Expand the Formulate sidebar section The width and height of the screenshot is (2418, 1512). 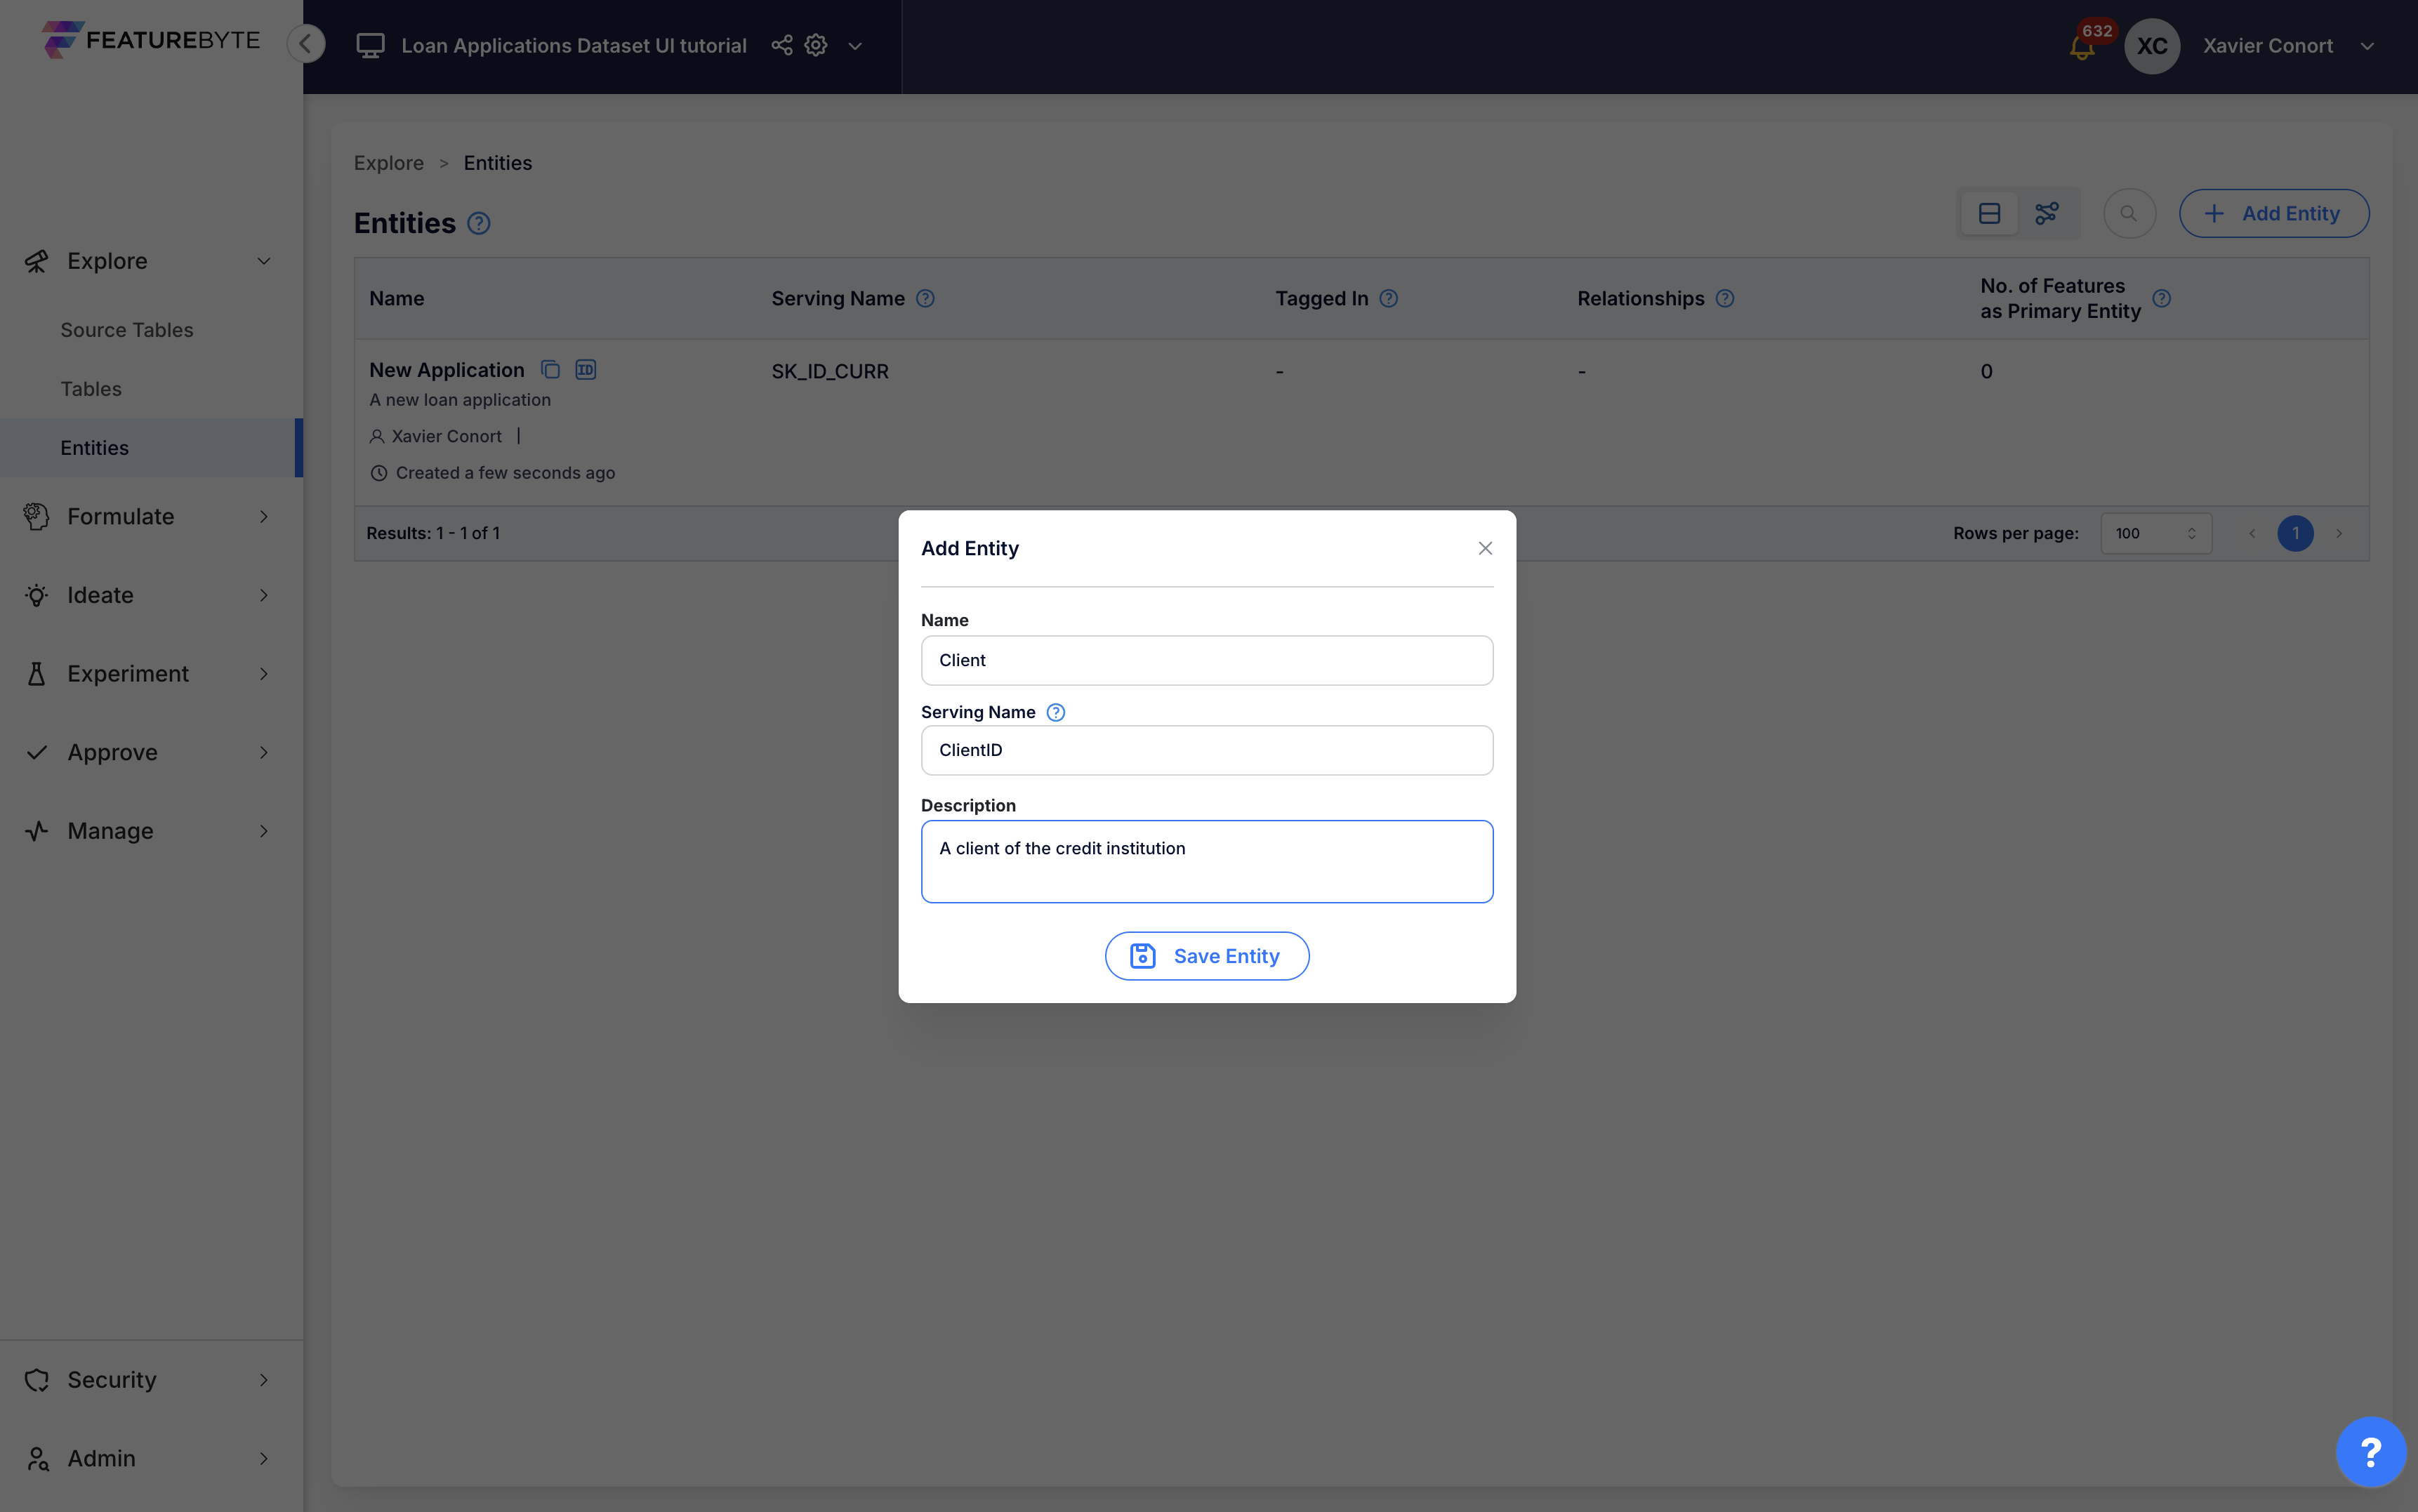[x=263, y=517]
